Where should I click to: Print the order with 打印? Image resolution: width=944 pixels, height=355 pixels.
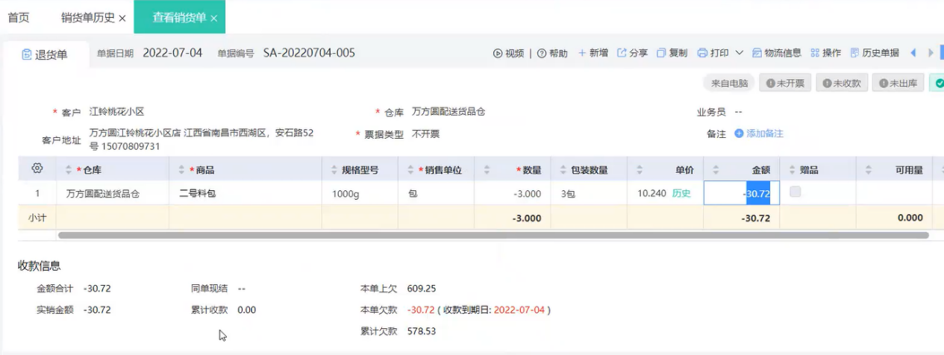click(x=713, y=53)
